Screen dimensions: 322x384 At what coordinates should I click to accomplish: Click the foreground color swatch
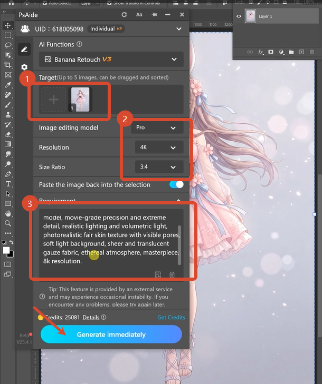6,250
